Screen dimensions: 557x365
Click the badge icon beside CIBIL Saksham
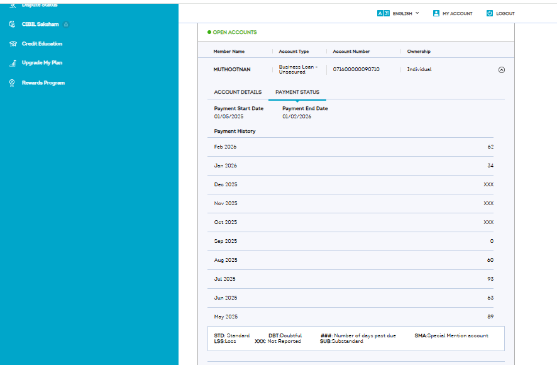pos(66,25)
